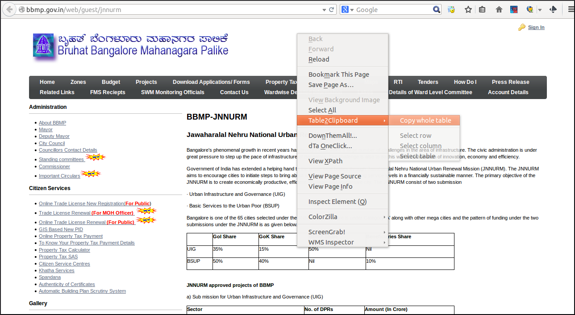Click the key icon next to Sign In
The height and width of the screenshot is (315, 575).
pyautogui.click(x=521, y=27)
